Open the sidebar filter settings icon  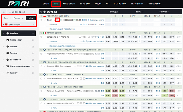click(4, 12)
